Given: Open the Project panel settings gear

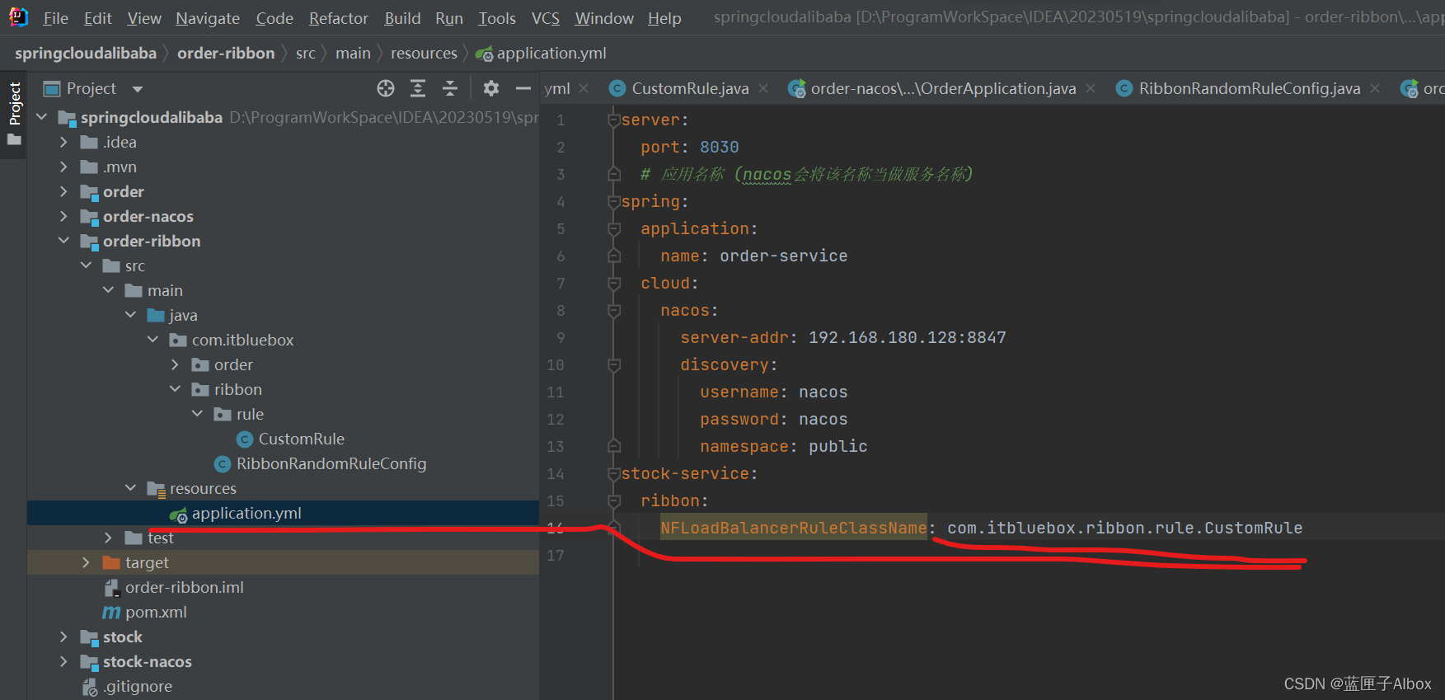Looking at the screenshot, I should [491, 88].
